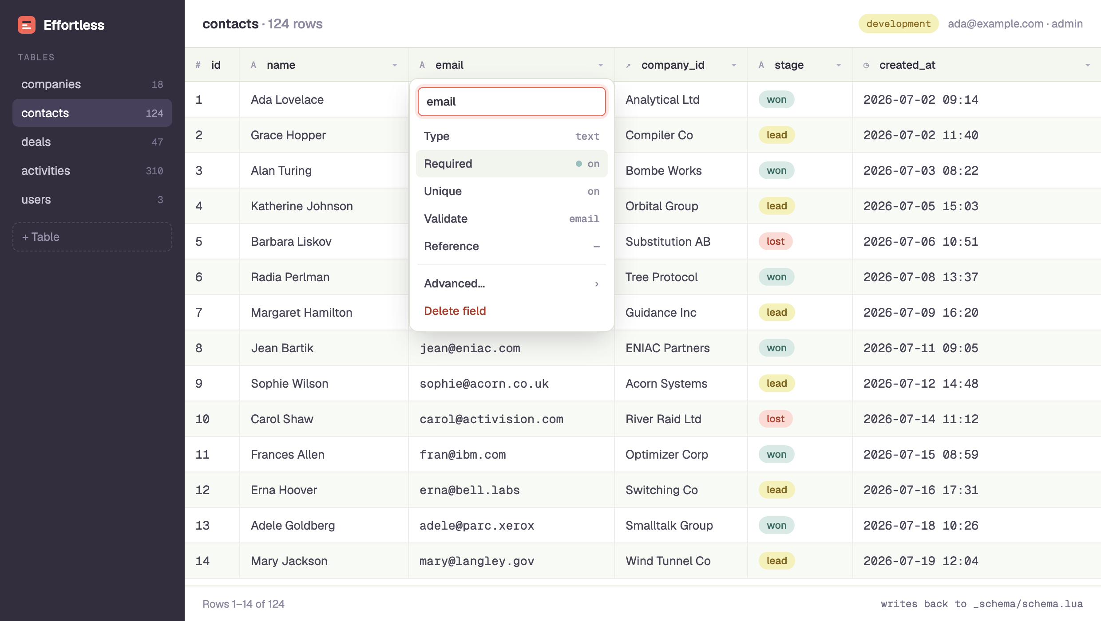Select the company cell Tree Protocol

coord(681,277)
